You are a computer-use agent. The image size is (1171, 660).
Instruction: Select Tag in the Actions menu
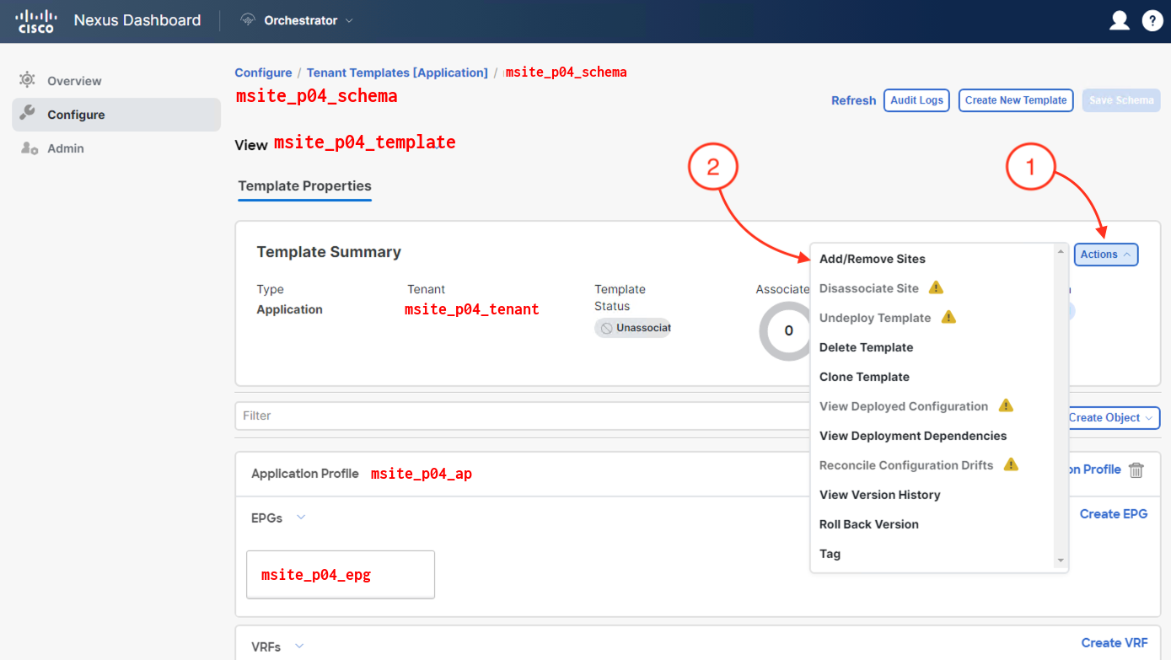point(830,554)
